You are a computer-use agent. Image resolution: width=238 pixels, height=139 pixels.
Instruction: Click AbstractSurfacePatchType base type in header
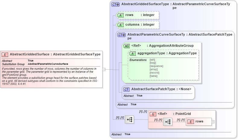pos(210,35)
